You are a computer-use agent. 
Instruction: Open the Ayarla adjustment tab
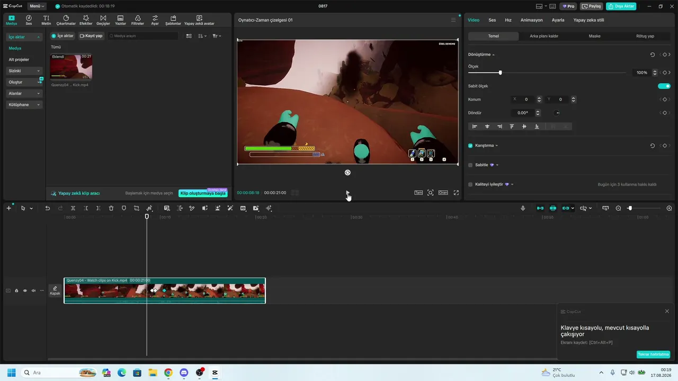(x=558, y=20)
